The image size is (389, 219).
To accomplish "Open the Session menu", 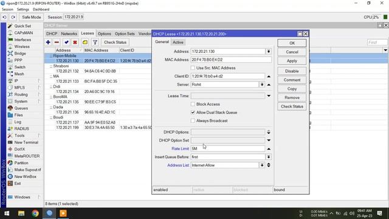I will pos(7,10).
